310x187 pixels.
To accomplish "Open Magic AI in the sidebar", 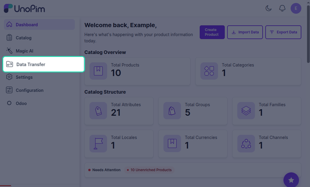I will tap(39, 51).
